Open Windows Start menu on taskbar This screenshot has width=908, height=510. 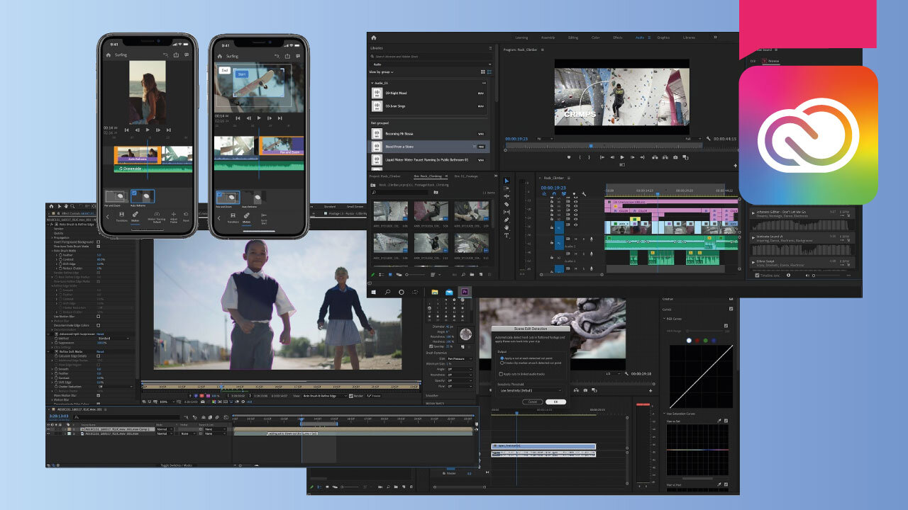375,291
